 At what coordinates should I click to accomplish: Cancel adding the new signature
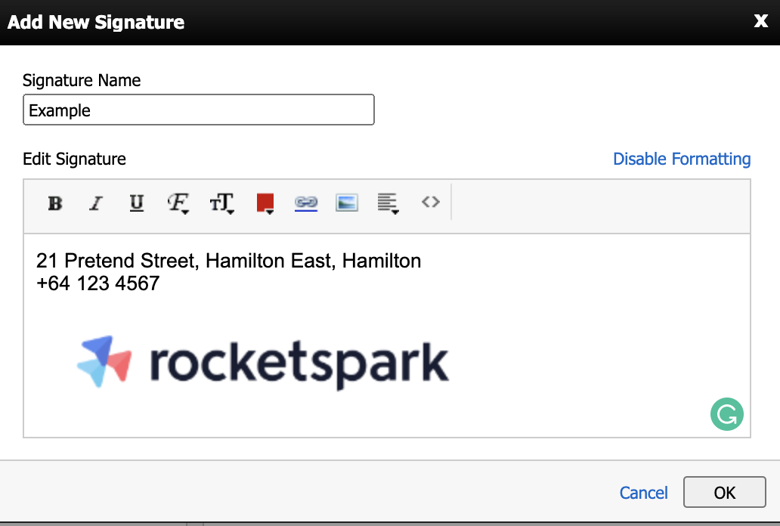[x=643, y=493]
